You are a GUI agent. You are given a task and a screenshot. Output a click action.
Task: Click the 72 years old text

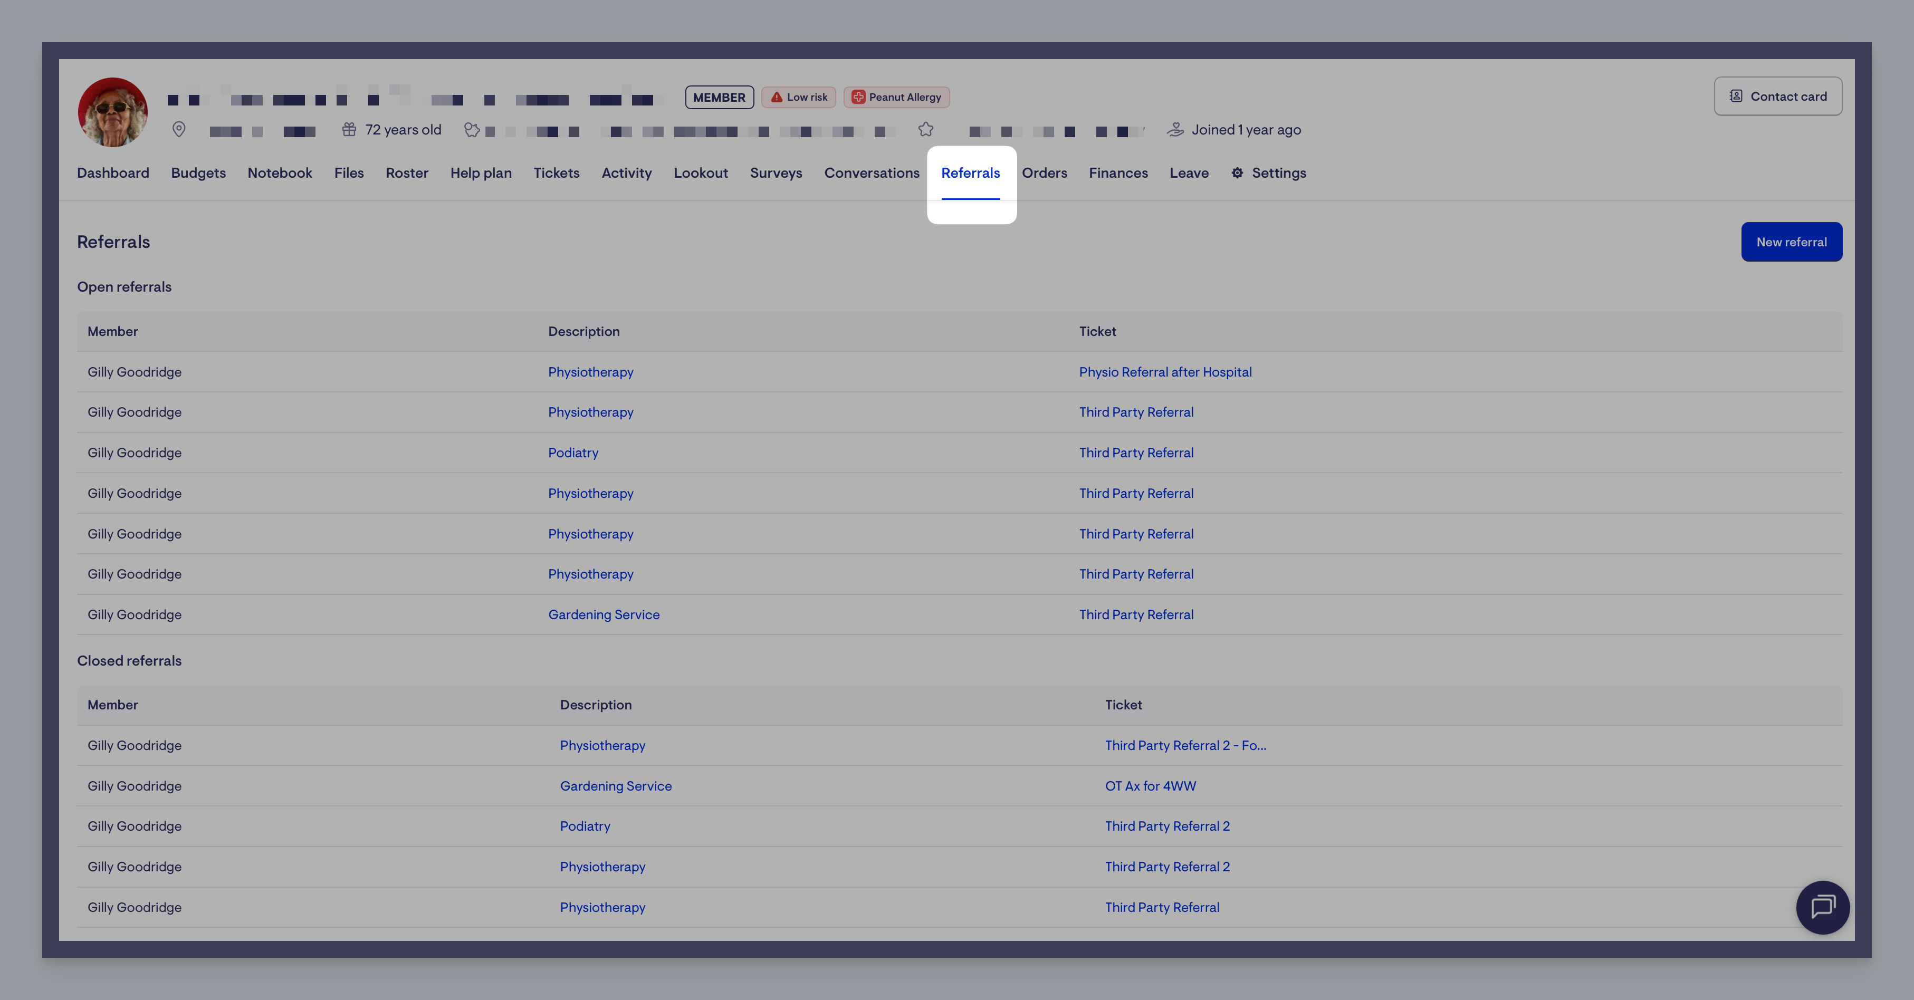click(x=403, y=130)
